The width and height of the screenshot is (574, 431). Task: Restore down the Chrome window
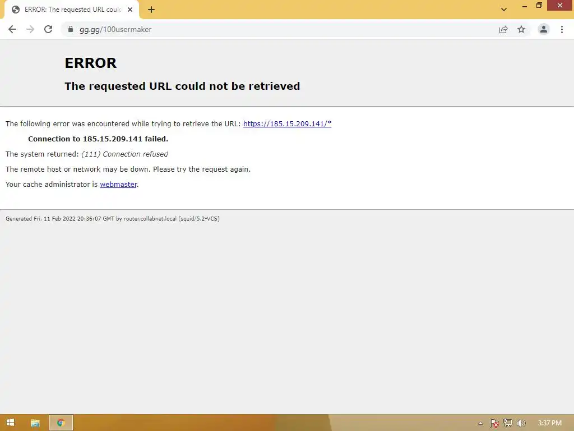click(539, 6)
